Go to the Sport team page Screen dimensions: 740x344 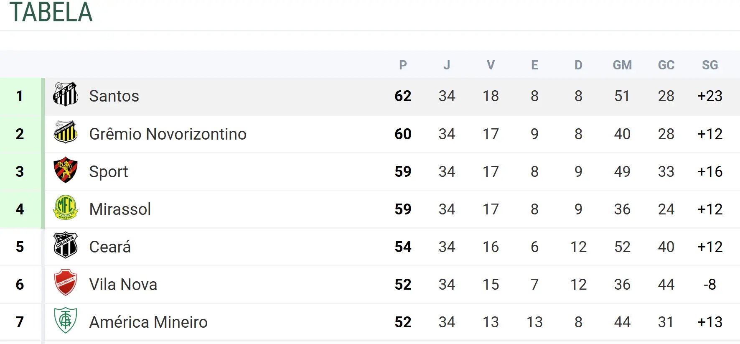pos(108,172)
